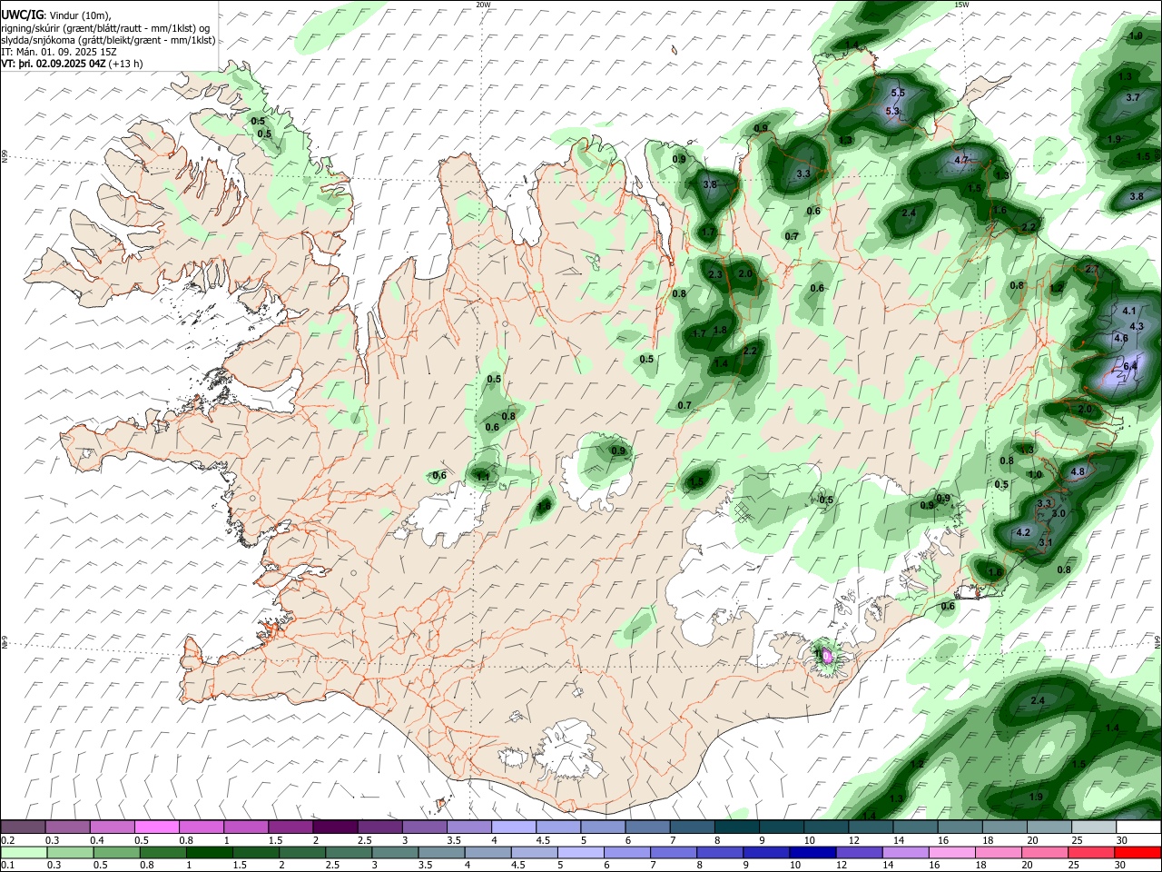Click the purple 1.5 swatch in upper legend row
Image resolution: width=1162 pixels, height=872 pixels.
click(x=290, y=827)
